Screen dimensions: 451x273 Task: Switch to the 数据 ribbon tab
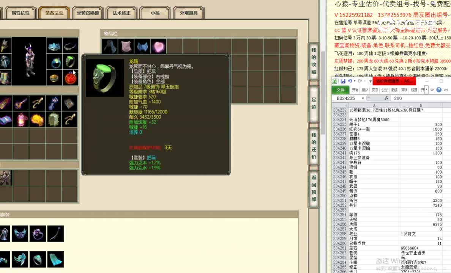(x=394, y=89)
